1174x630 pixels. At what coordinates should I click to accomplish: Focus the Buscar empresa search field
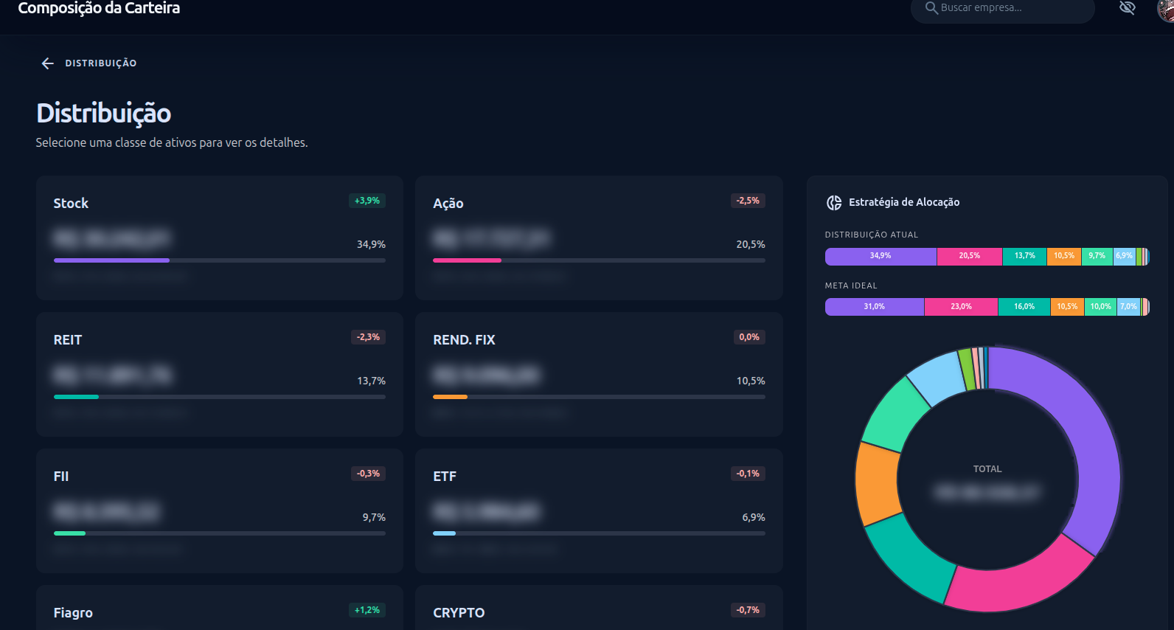tap(1003, 10)
